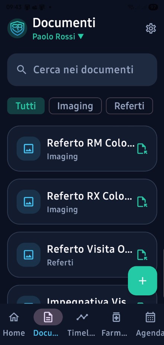The height and width of the screenshot is (345, 164).
Task: Open the Agenda calendar tab
Action: [150, 324]
